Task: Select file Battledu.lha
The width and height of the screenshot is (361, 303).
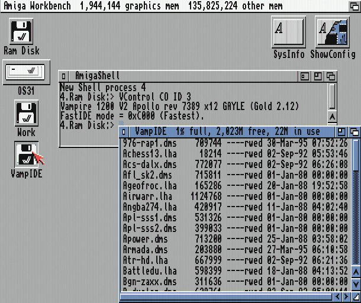Action: tap(235, 271)
